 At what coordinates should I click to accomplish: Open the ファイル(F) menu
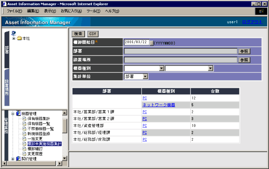[x=15, y=11]
